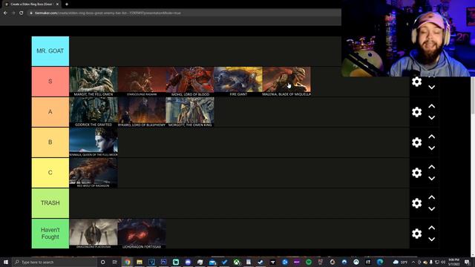Open Photoshop from the taskbar
The width and height of the screenshot is (475, 267).
click(x=163, y=262)
